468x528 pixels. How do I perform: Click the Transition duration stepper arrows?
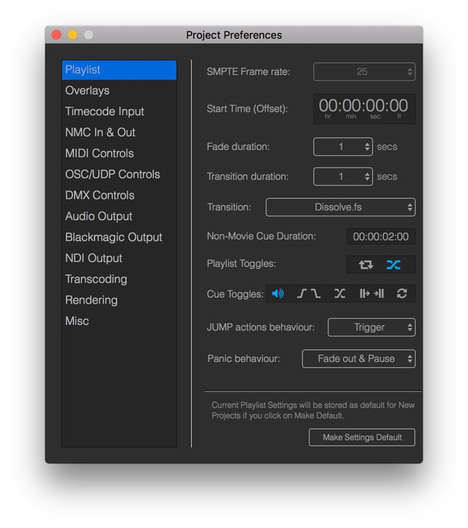click(367, 177)
